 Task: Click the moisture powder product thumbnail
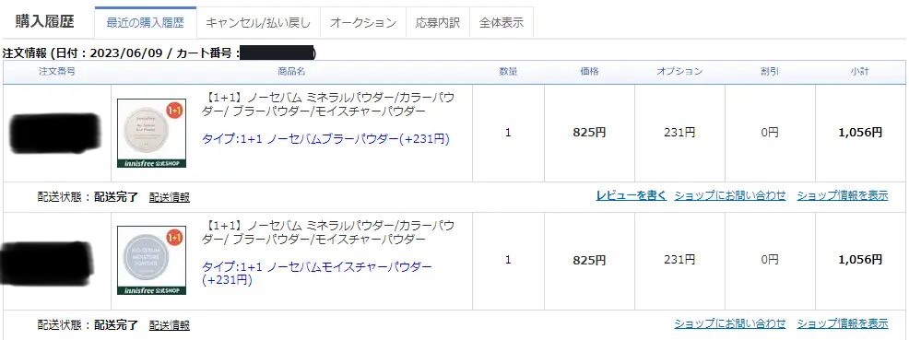click(x=152, y=260)
